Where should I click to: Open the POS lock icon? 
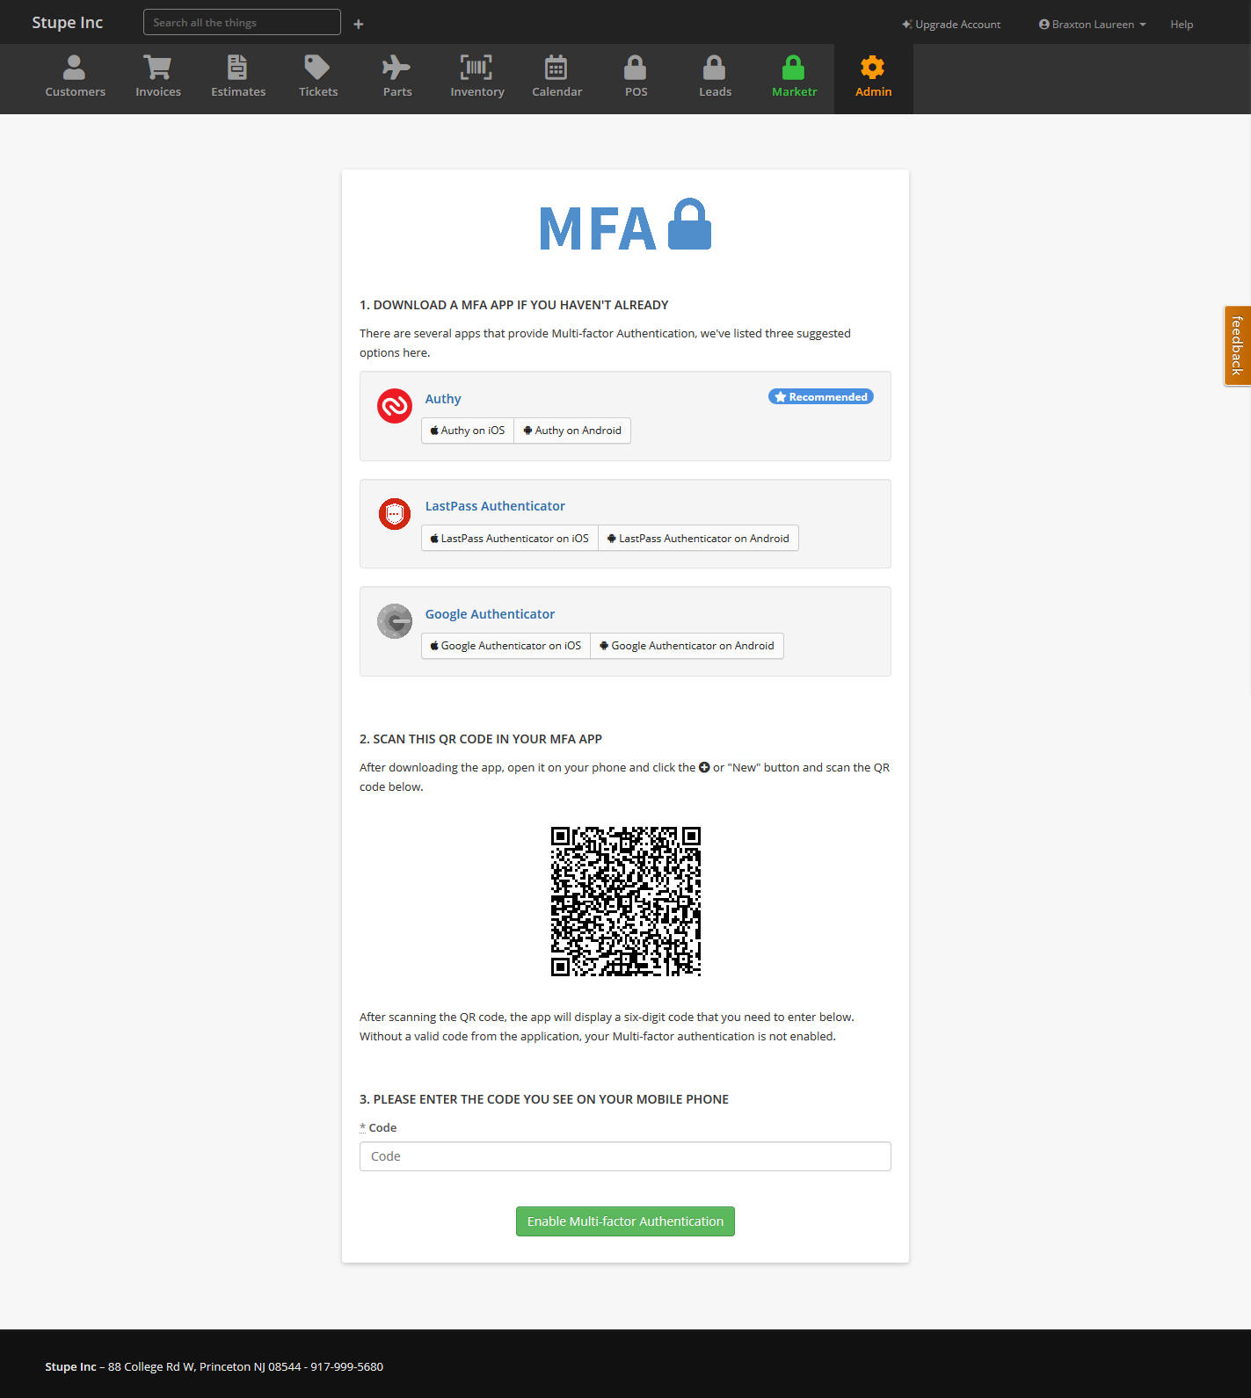(636, 68)
